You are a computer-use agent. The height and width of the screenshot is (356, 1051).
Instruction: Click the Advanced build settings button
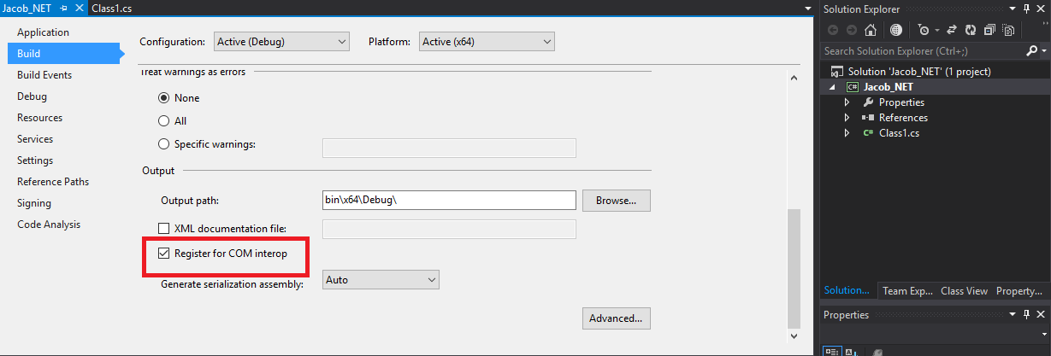[616, 318]
